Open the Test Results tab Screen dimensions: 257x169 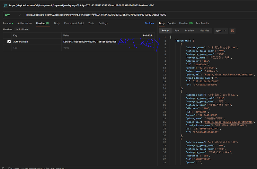(202, 23)
